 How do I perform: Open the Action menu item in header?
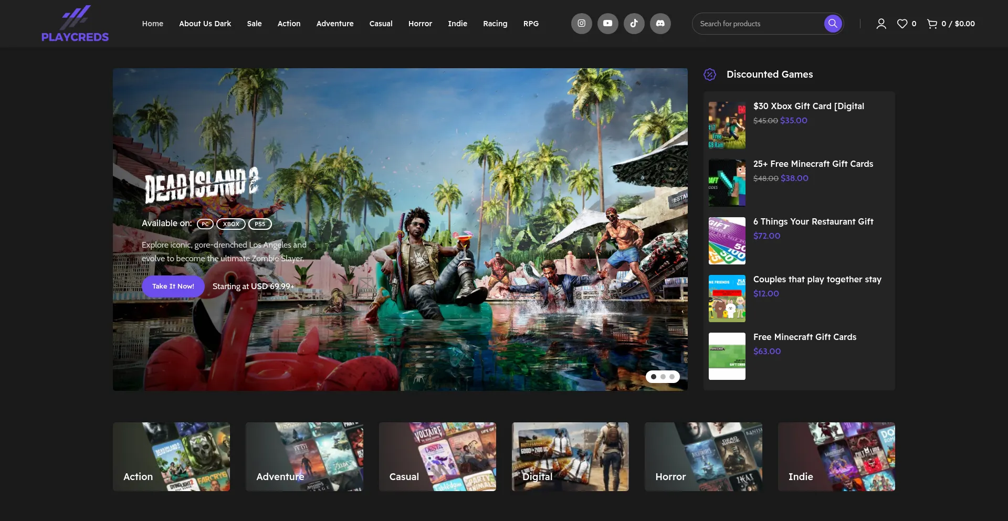point(289,24)
